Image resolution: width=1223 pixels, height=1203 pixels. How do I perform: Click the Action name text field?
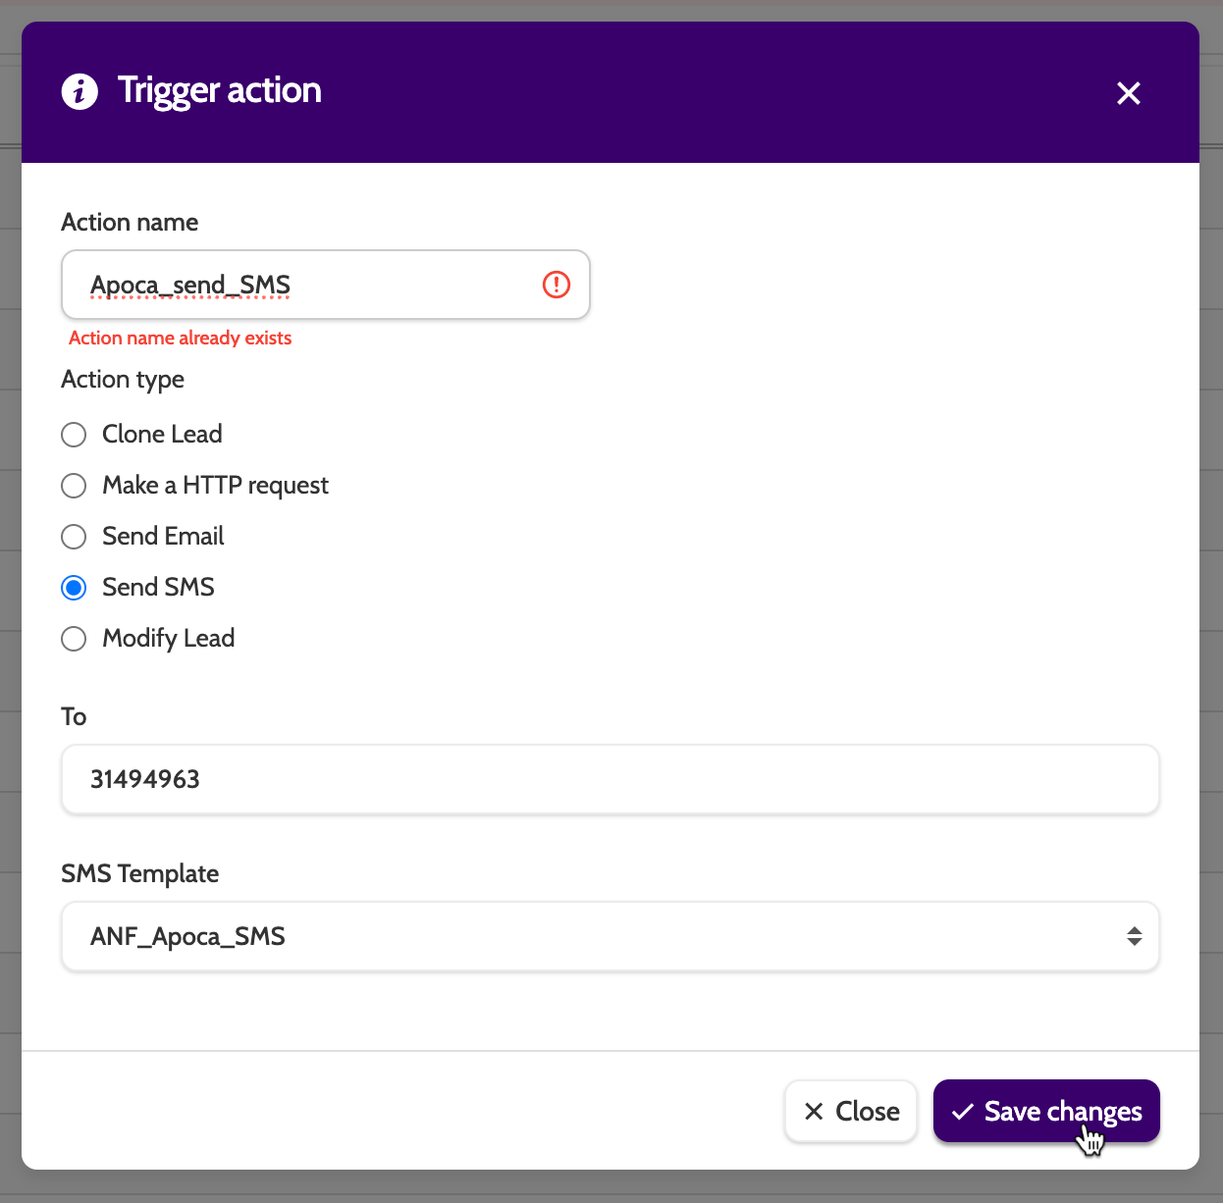(x=304, y=285)
